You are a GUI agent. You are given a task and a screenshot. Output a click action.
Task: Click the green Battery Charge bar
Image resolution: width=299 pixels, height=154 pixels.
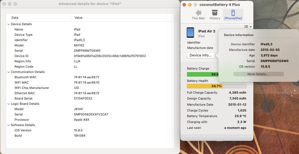pyautogui.click(x=203, y=74)
